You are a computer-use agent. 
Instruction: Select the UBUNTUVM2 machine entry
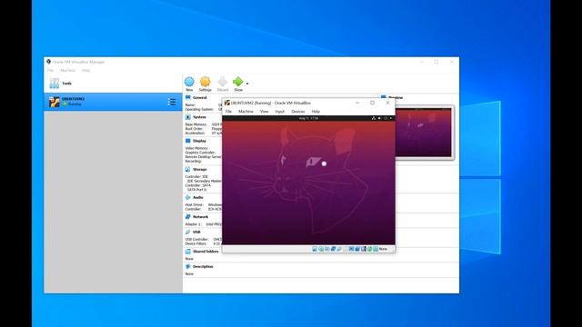(x=113, y=102)
